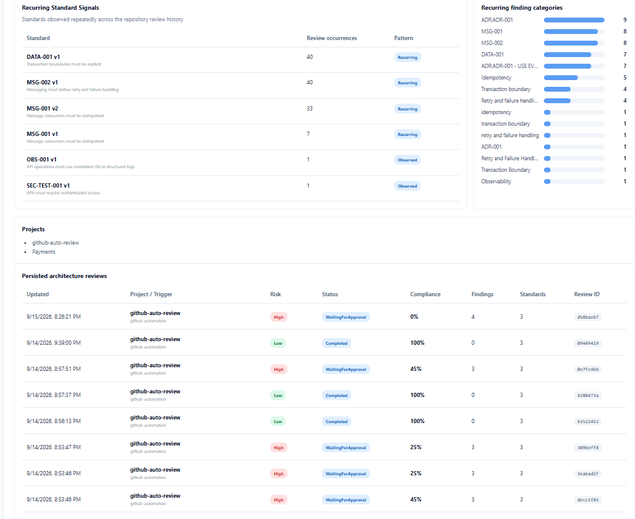
Task: Click the 25% compliance for review 3ea6ad2f
Action: pos(416,473)
